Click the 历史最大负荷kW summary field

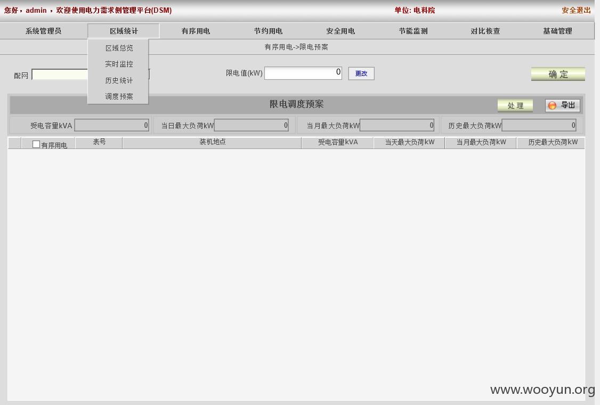539,125
